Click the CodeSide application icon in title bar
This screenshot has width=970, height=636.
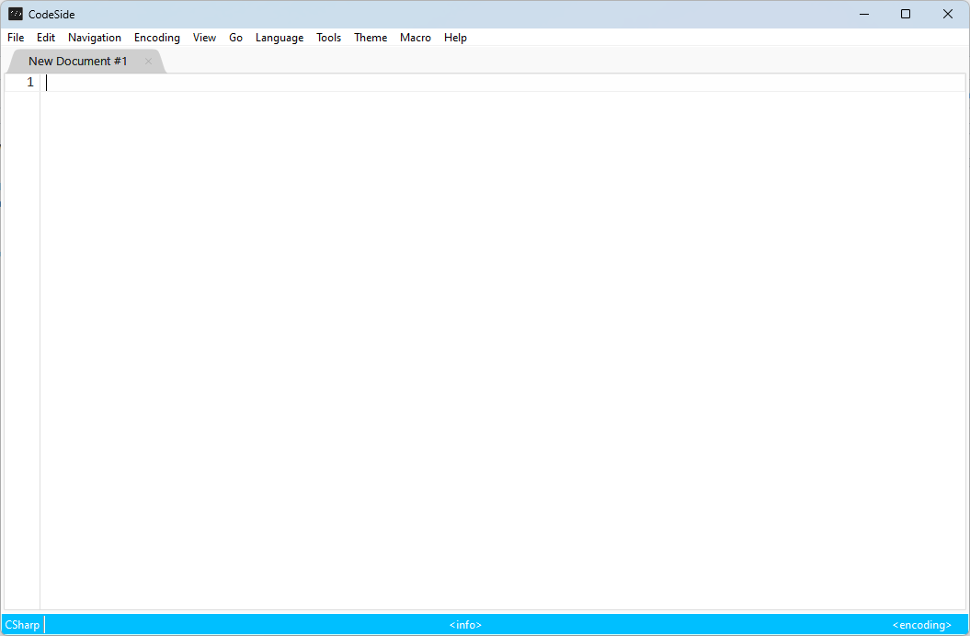tap(17, 14)
